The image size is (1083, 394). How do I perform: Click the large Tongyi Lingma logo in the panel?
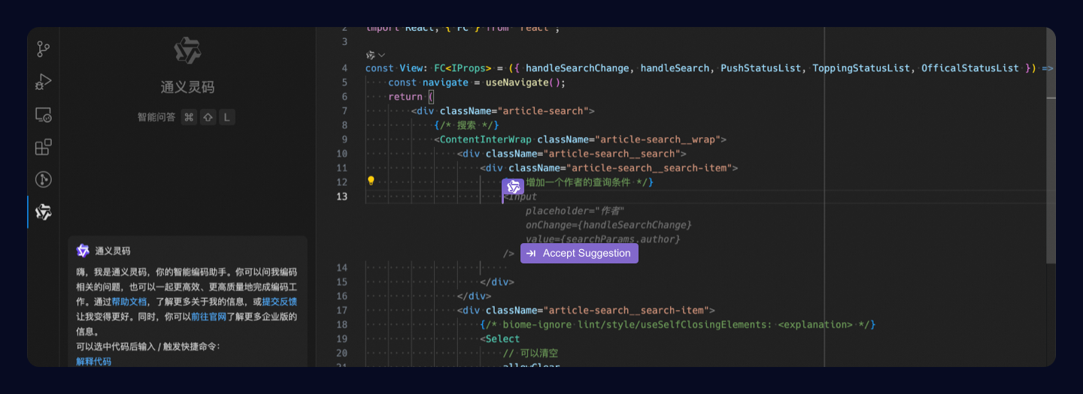(x=187, y=51)
